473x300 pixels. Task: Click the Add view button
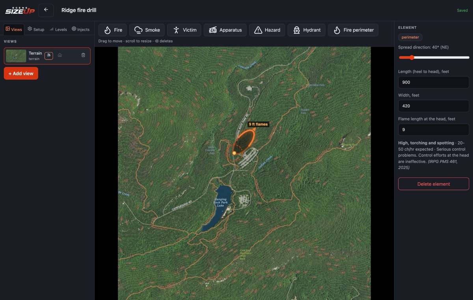[x=21, y=73]
